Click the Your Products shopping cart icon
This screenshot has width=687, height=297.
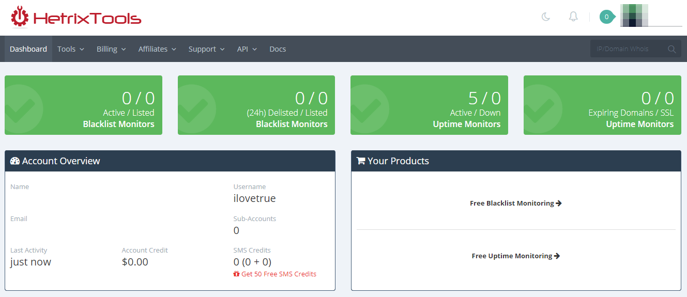click(x=361, y=161)
